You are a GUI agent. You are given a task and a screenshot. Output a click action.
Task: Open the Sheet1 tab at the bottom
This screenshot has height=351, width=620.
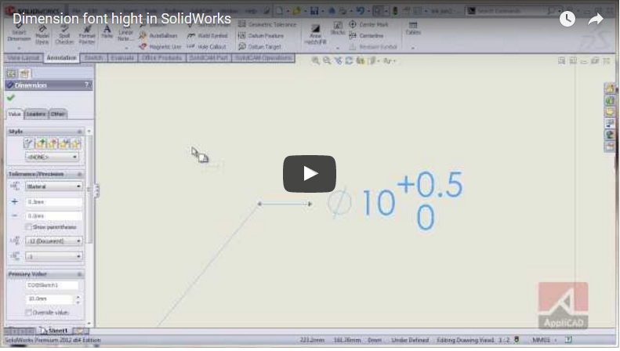(x=55, y=331)
